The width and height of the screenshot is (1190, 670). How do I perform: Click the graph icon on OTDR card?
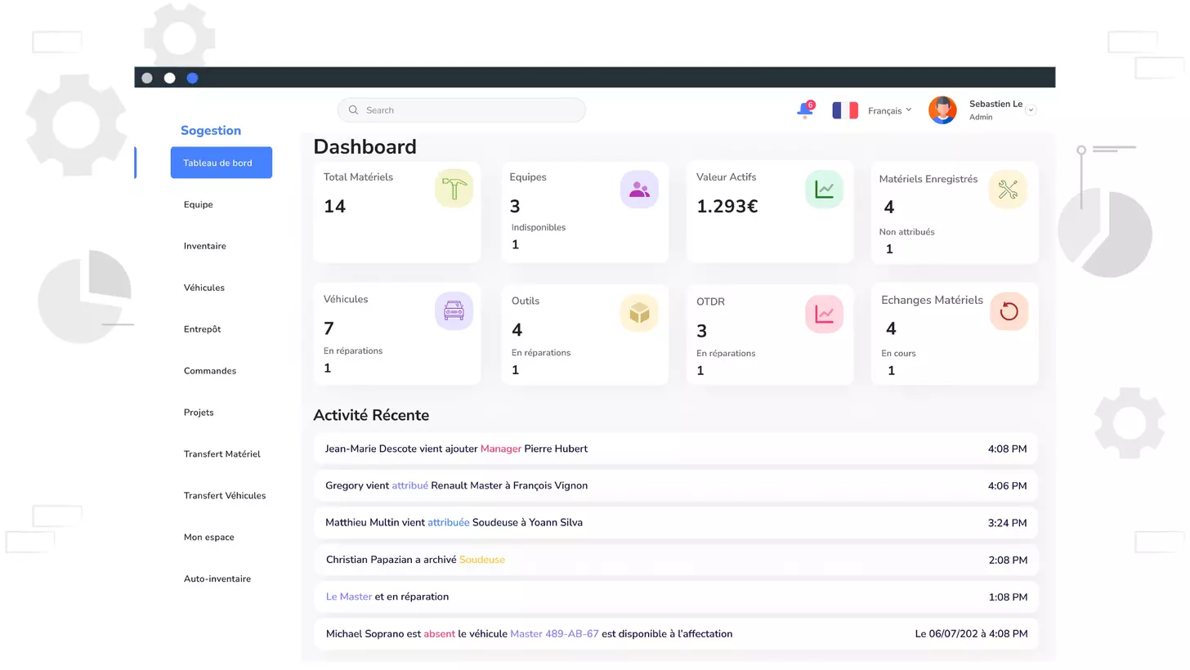(824, 313)
